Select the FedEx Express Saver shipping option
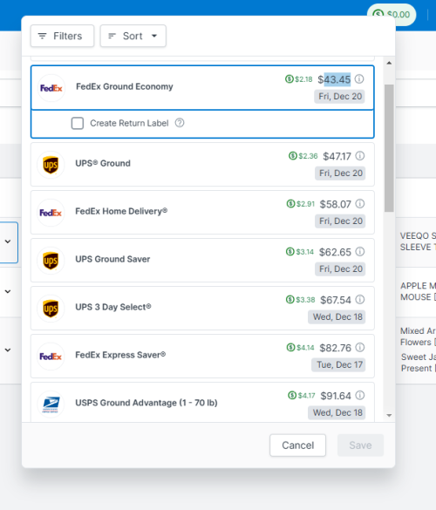Screen dimensions: 436x510 point(202,357)
